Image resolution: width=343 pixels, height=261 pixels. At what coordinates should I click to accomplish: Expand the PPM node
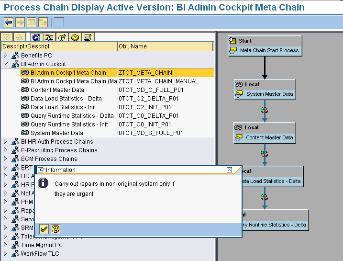[5, 202]
